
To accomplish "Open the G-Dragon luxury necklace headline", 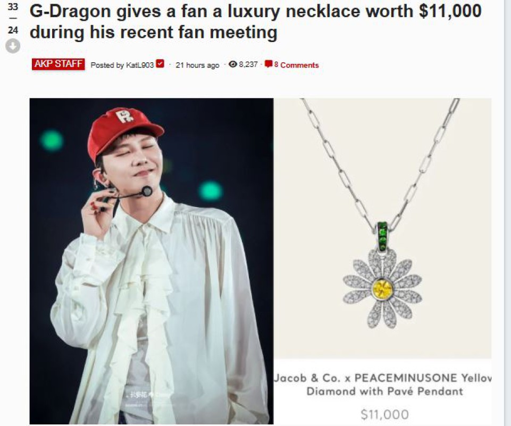I will tap(255, 21).
